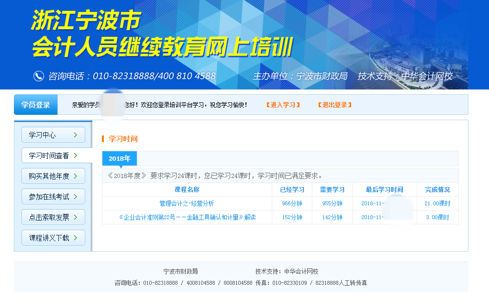Click the 完成情况 column header
489x300 pixels.
point(437,189)
